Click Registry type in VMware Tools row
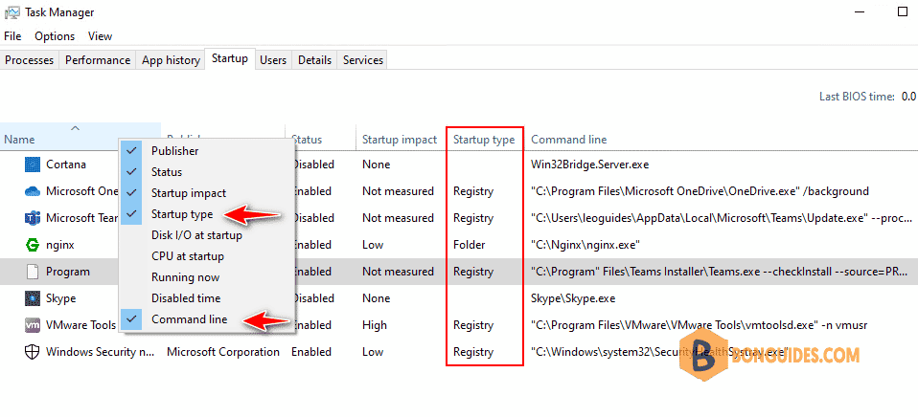918x417 pixels. coord(473,325)
